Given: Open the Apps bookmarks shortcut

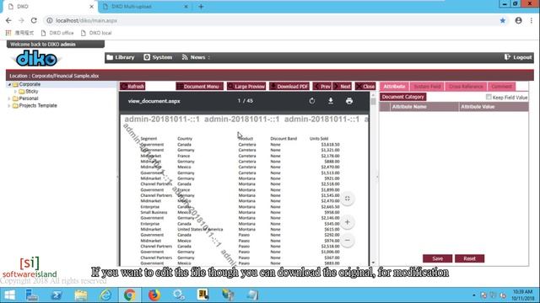Looking at the screenshot, I should pyautogui.click(x=19, y=33).
